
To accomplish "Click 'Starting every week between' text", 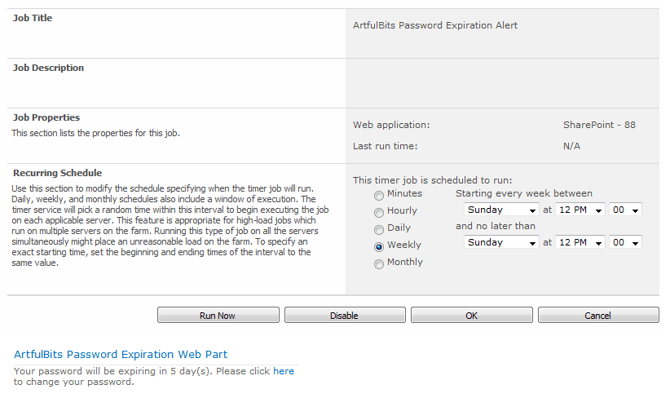I will (524, 193).
